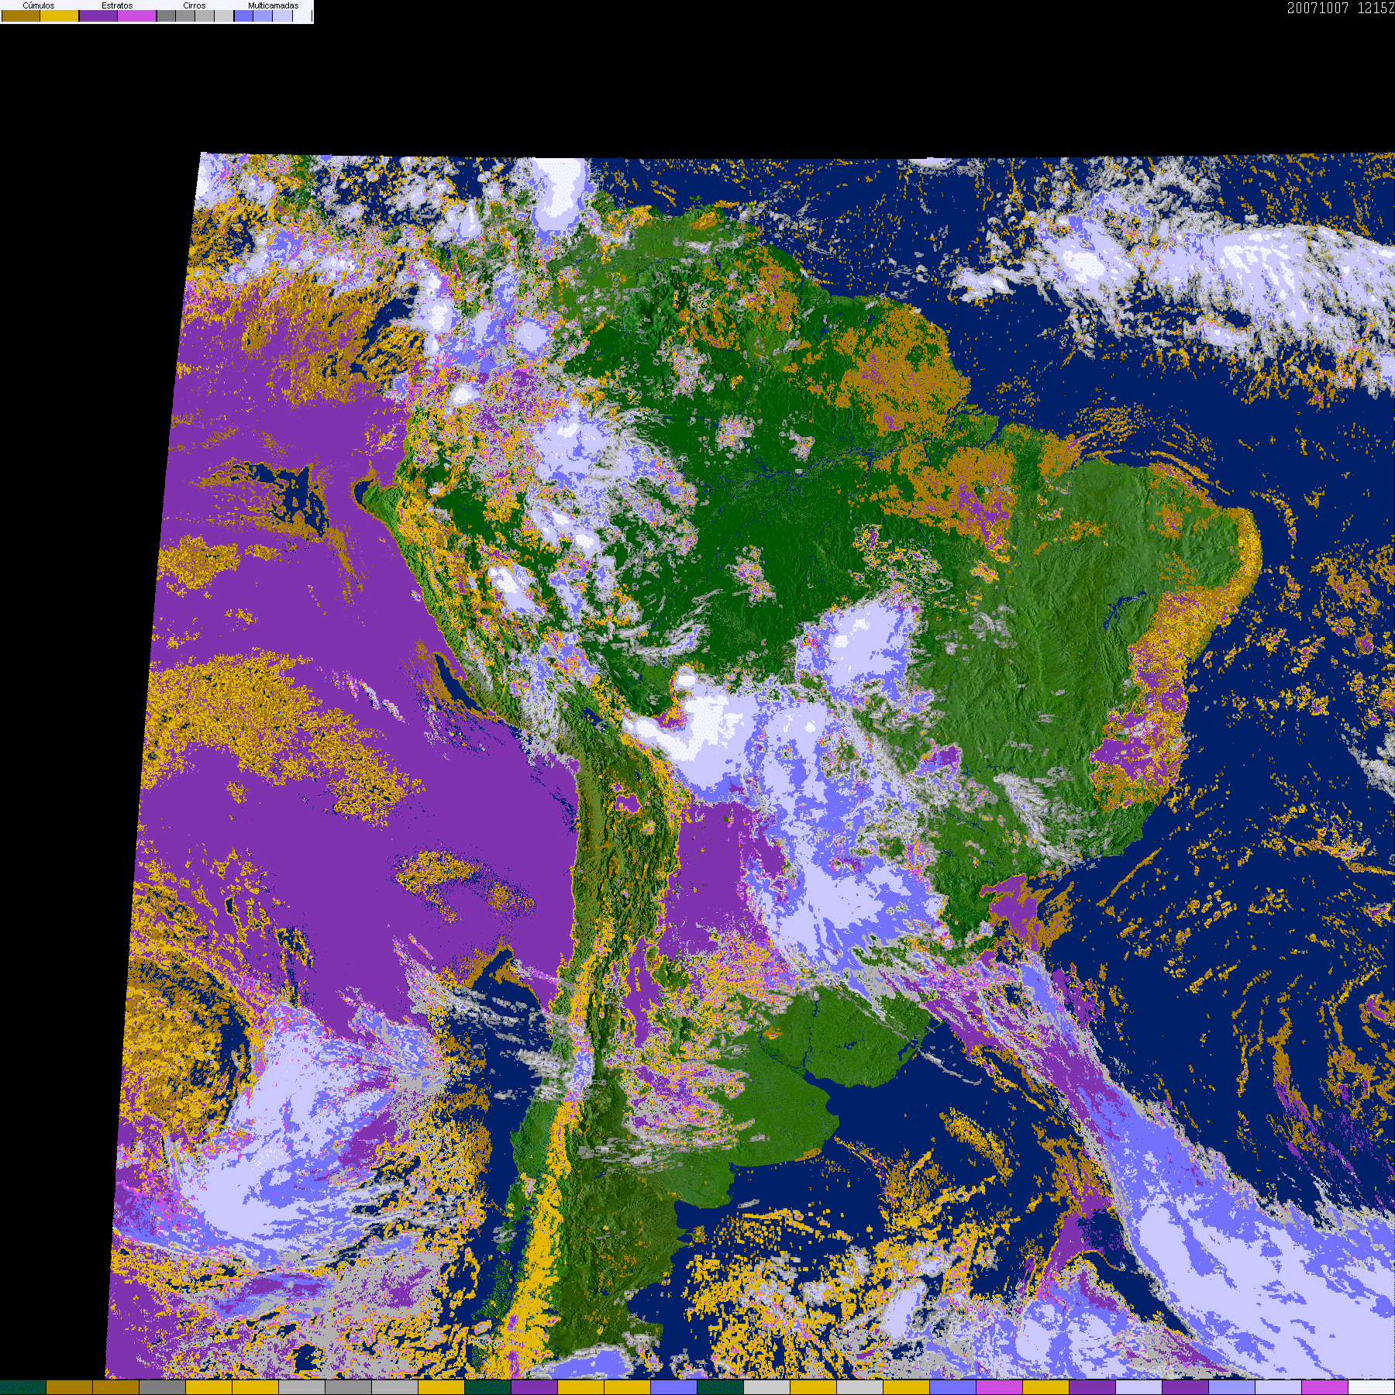
Task: Click the yellow Cúmulos legend swatch
Action: (x=59, y=15)
